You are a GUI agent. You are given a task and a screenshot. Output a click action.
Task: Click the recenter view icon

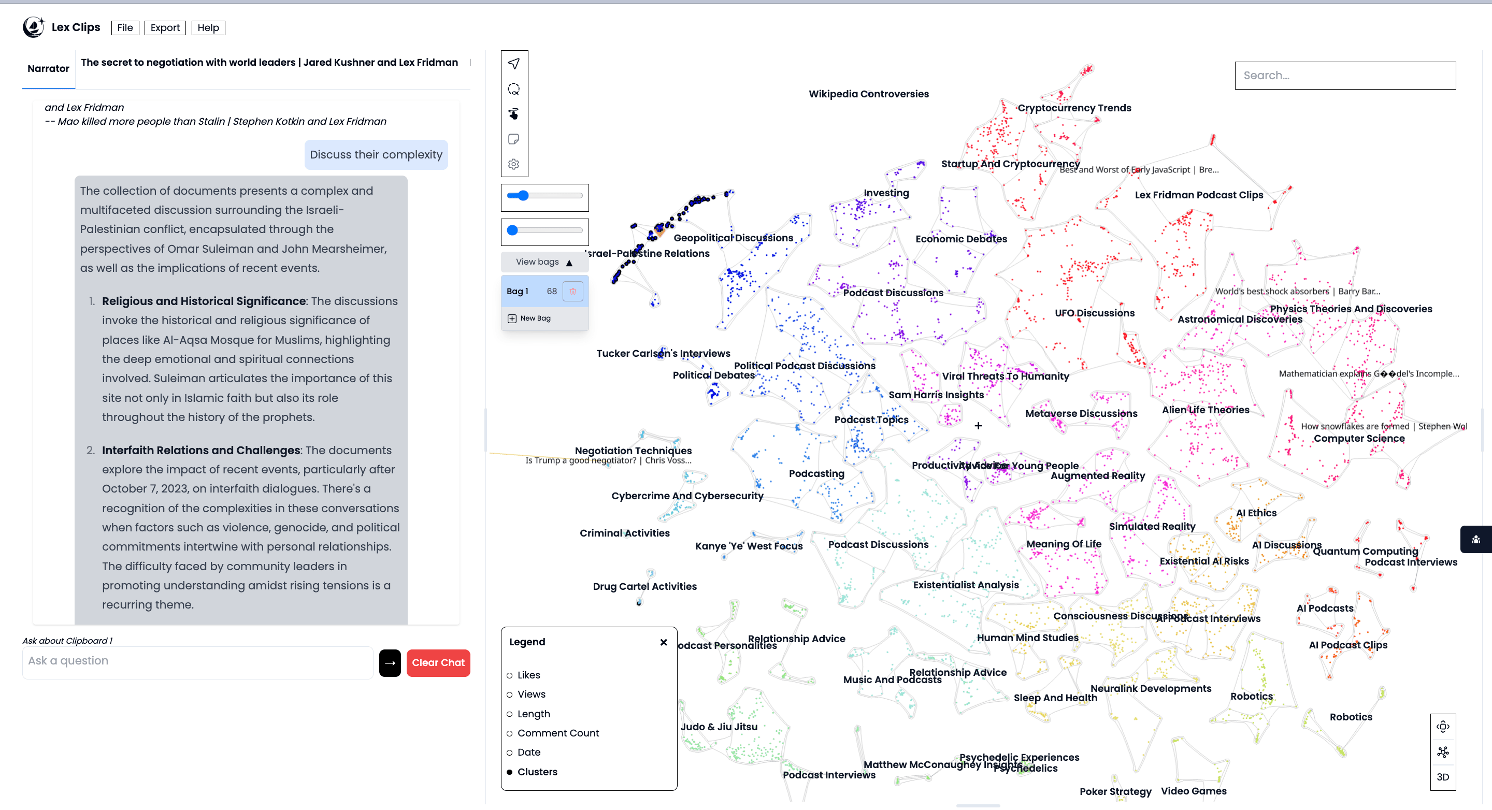1443,727
